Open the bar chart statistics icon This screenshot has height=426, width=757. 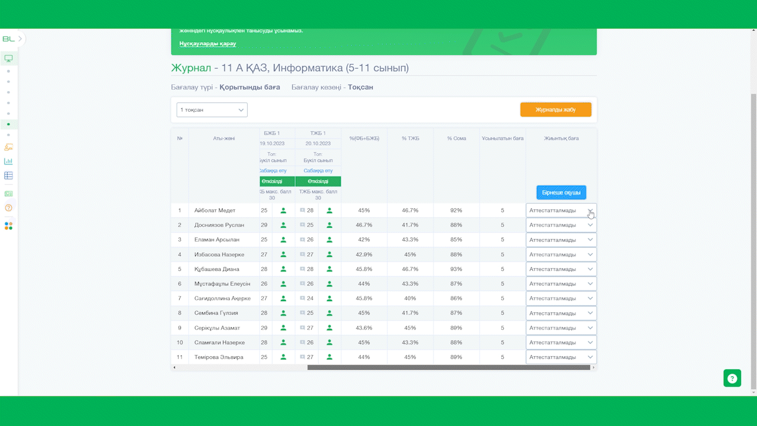pos(8,161)
